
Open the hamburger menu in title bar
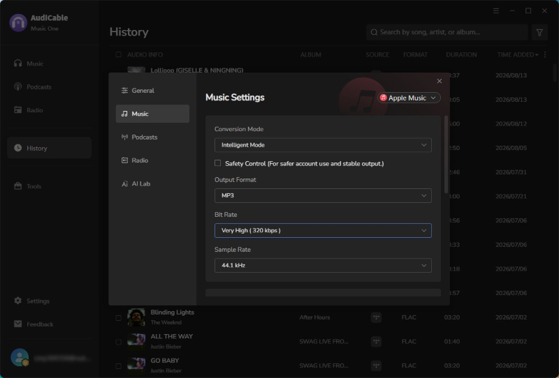click(x=496, y=10)
